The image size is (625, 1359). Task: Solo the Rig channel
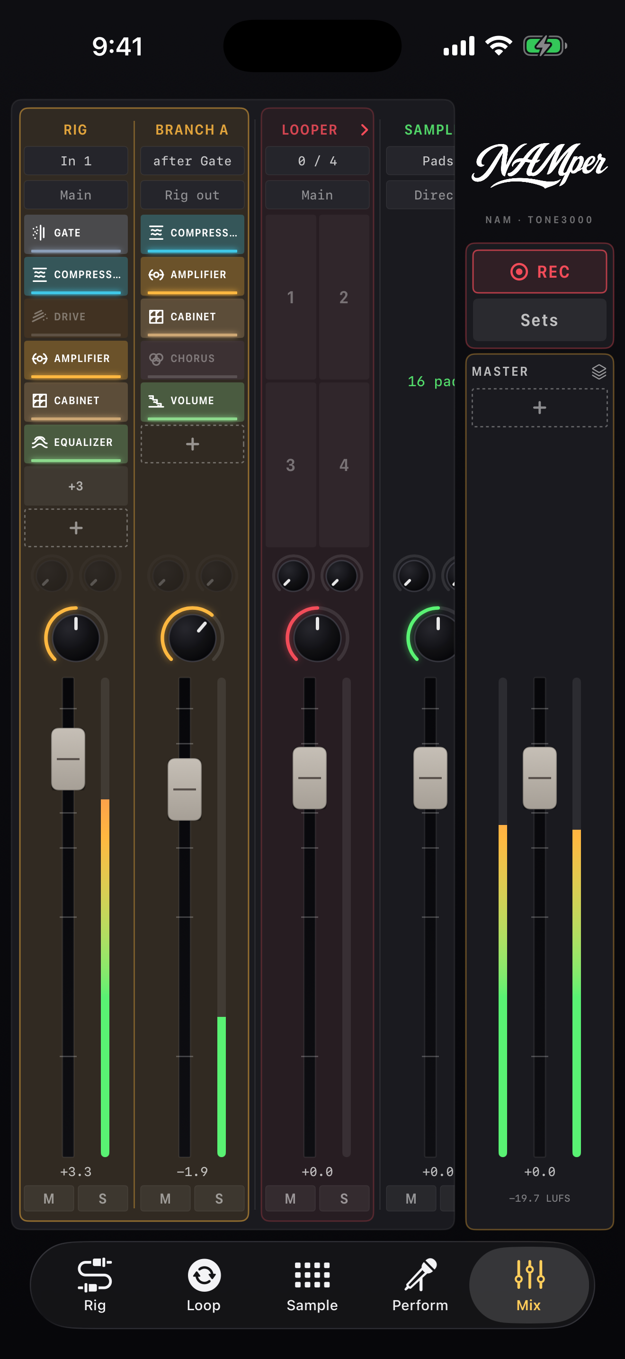pos(103,1199)
